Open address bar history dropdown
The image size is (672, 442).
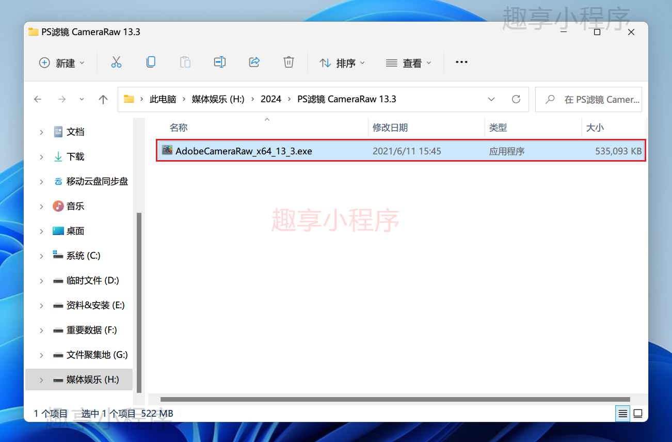point(491,99)
